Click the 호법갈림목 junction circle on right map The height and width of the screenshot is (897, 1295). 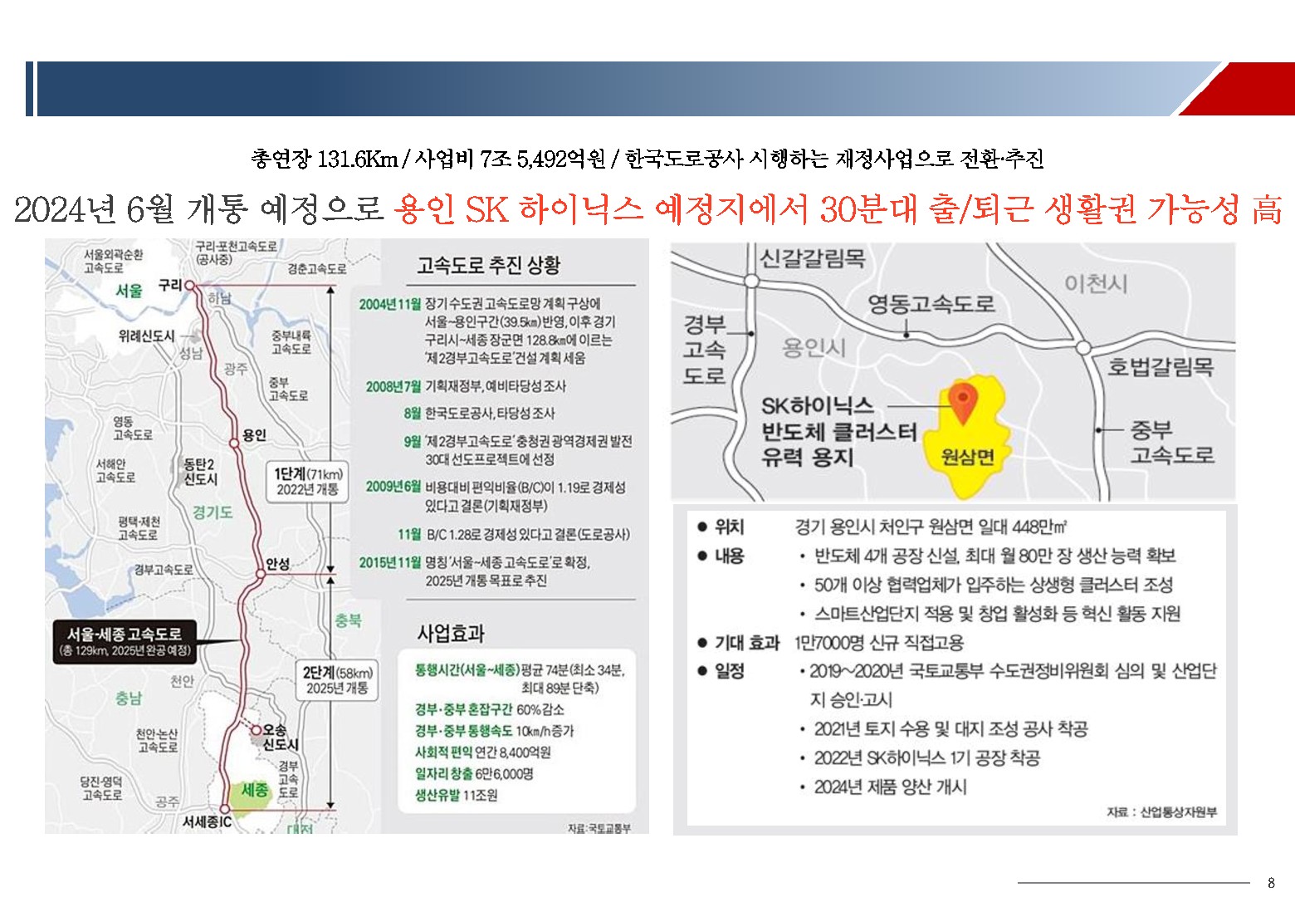[1083, 347]
